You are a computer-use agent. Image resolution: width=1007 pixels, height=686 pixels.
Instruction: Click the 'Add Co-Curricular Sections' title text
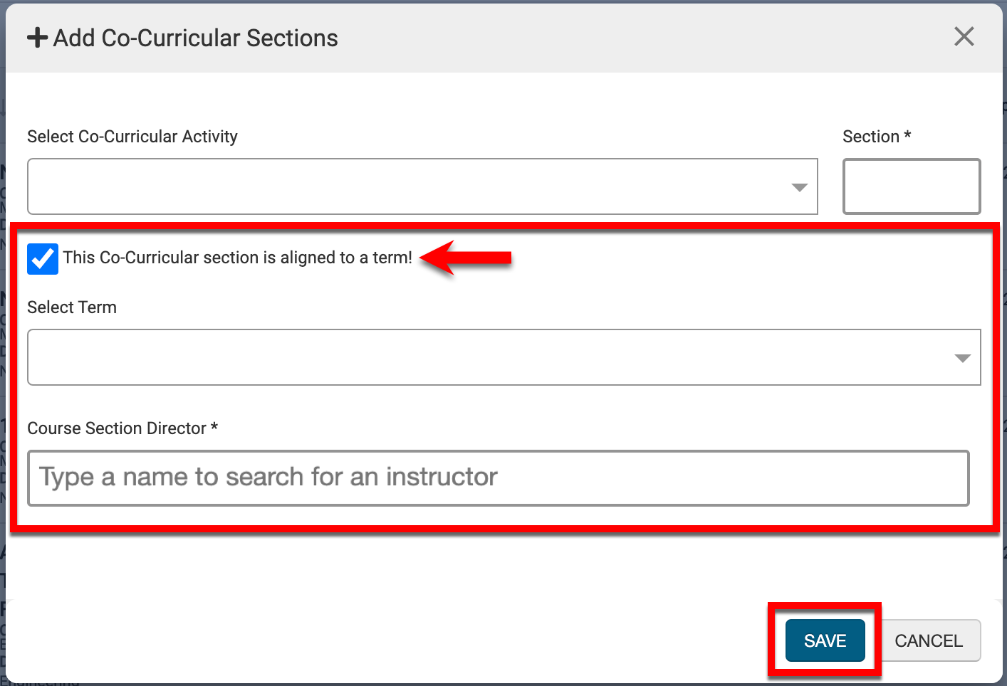pyautogui.click(x=195, y=38)
